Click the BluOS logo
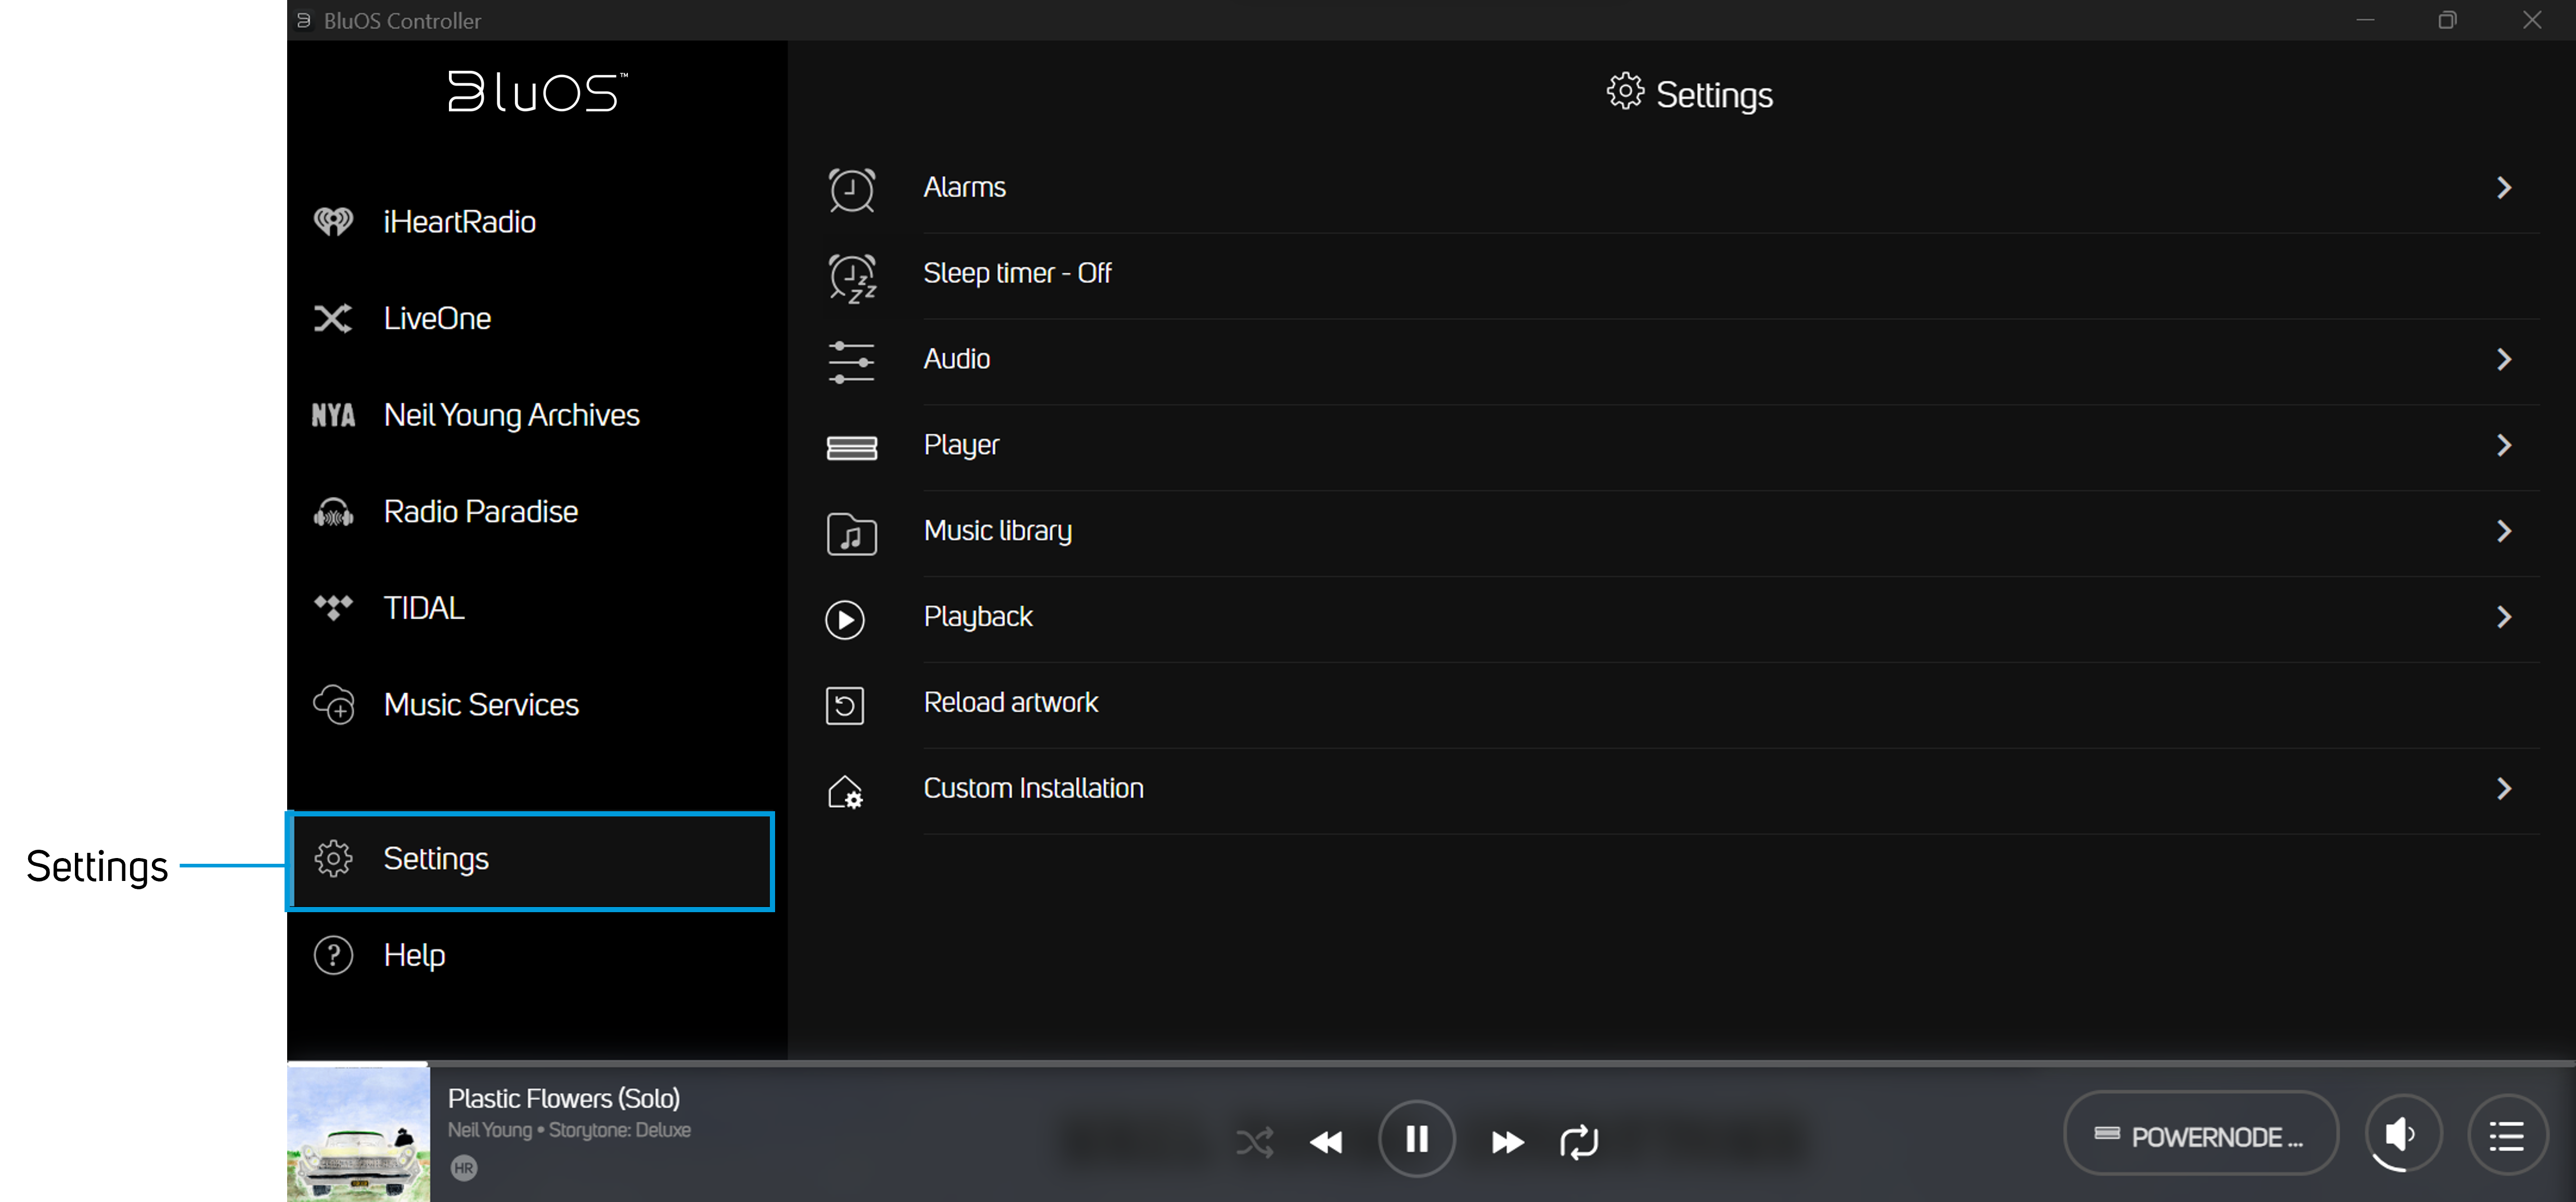This screenshot has width=2576, height=1202. coord(537,92)
